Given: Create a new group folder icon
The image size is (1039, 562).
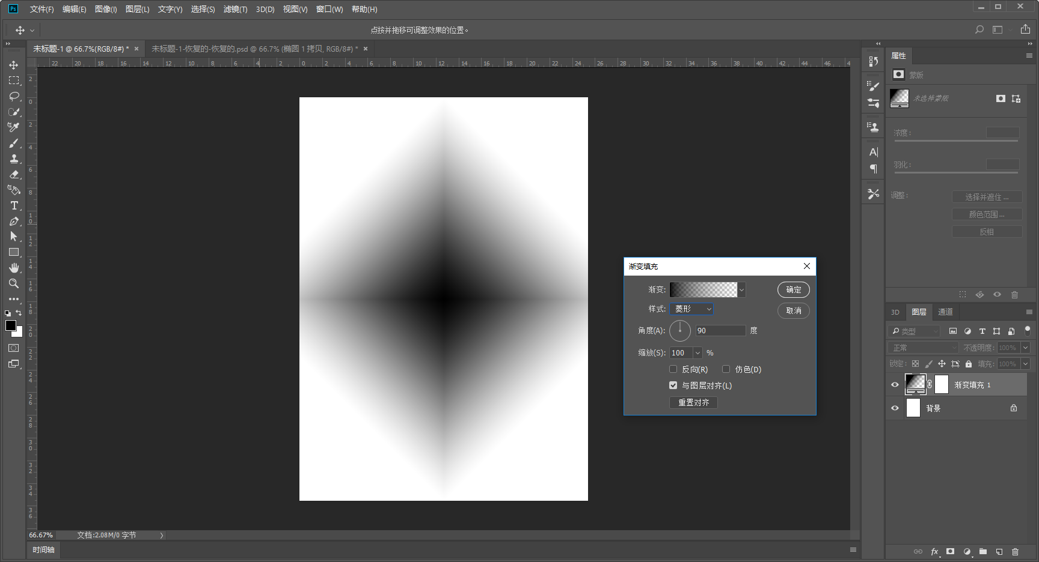Looking at the screenshot, I should (982, 551).
